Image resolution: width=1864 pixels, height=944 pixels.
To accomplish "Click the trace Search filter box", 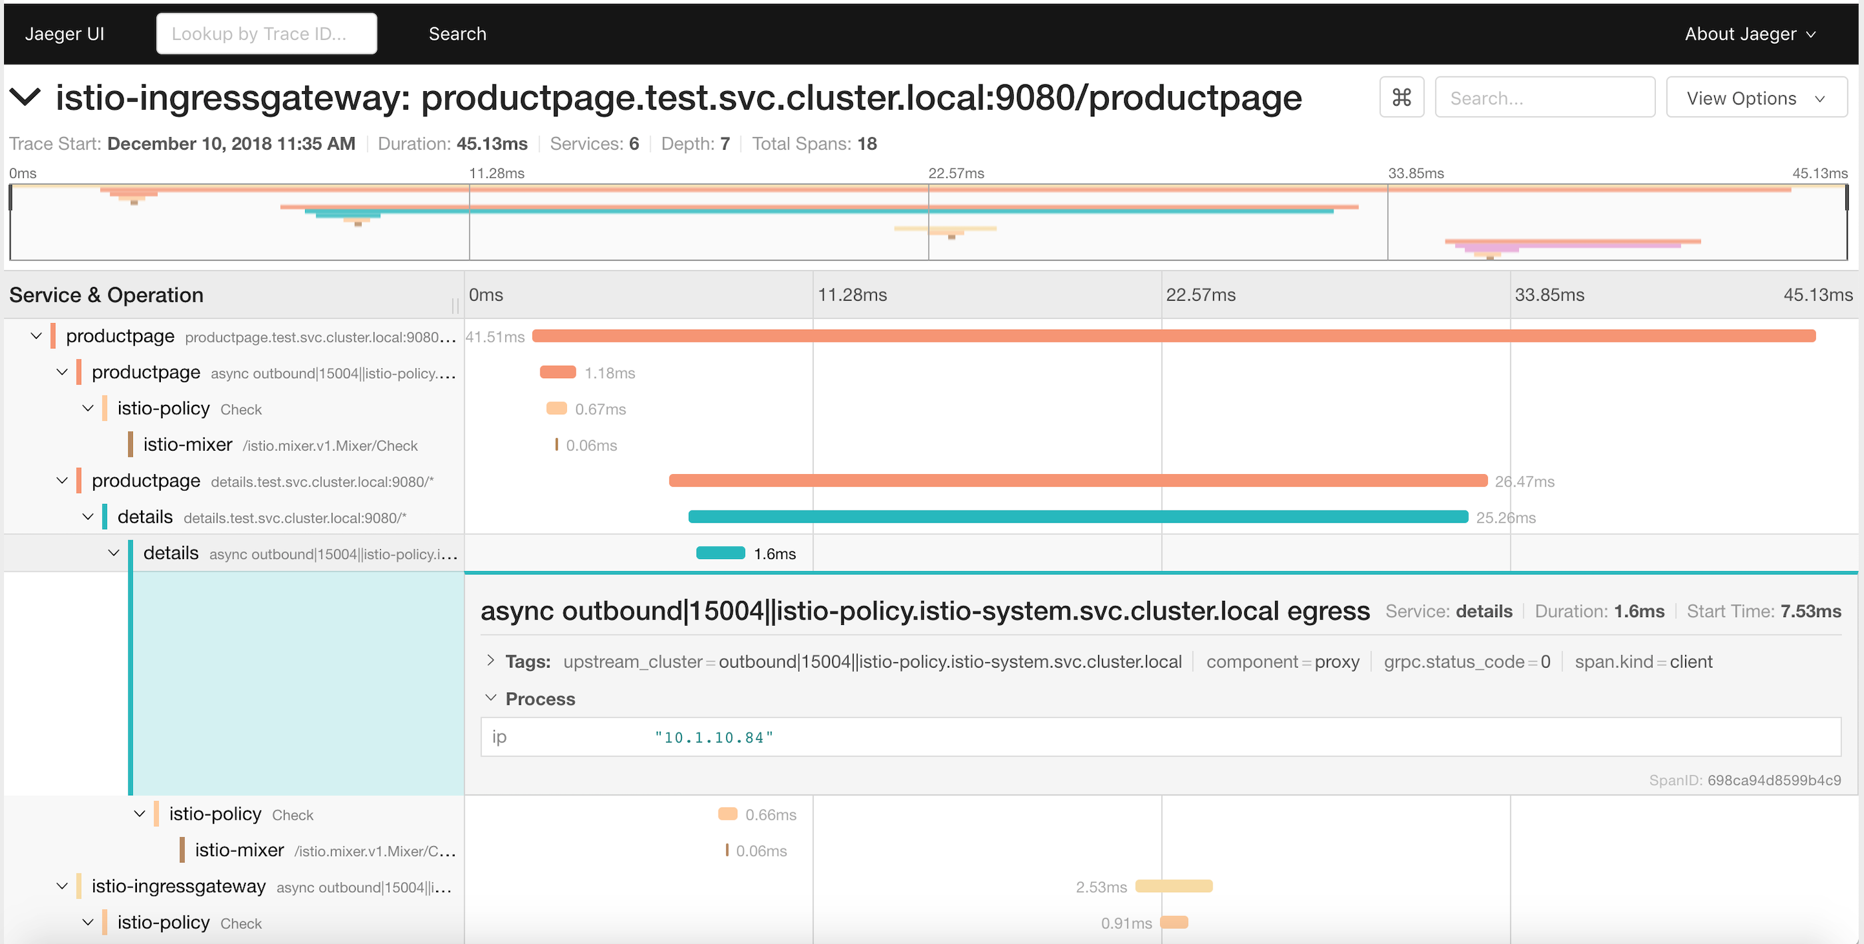I will pyautogui.click(x=1546, y=97).
